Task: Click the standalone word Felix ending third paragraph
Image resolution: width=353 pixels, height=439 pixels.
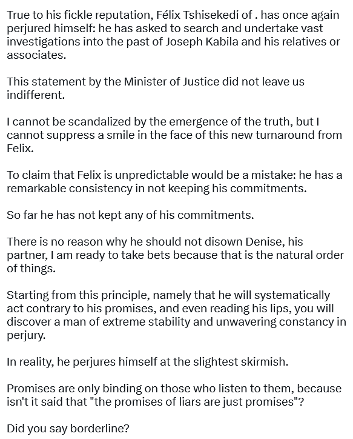Action: [x=20, y=149]
